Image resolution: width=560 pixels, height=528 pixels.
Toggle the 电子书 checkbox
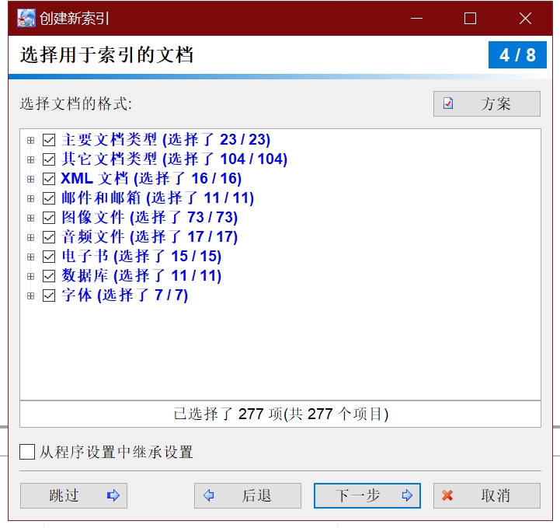[49, 257]
